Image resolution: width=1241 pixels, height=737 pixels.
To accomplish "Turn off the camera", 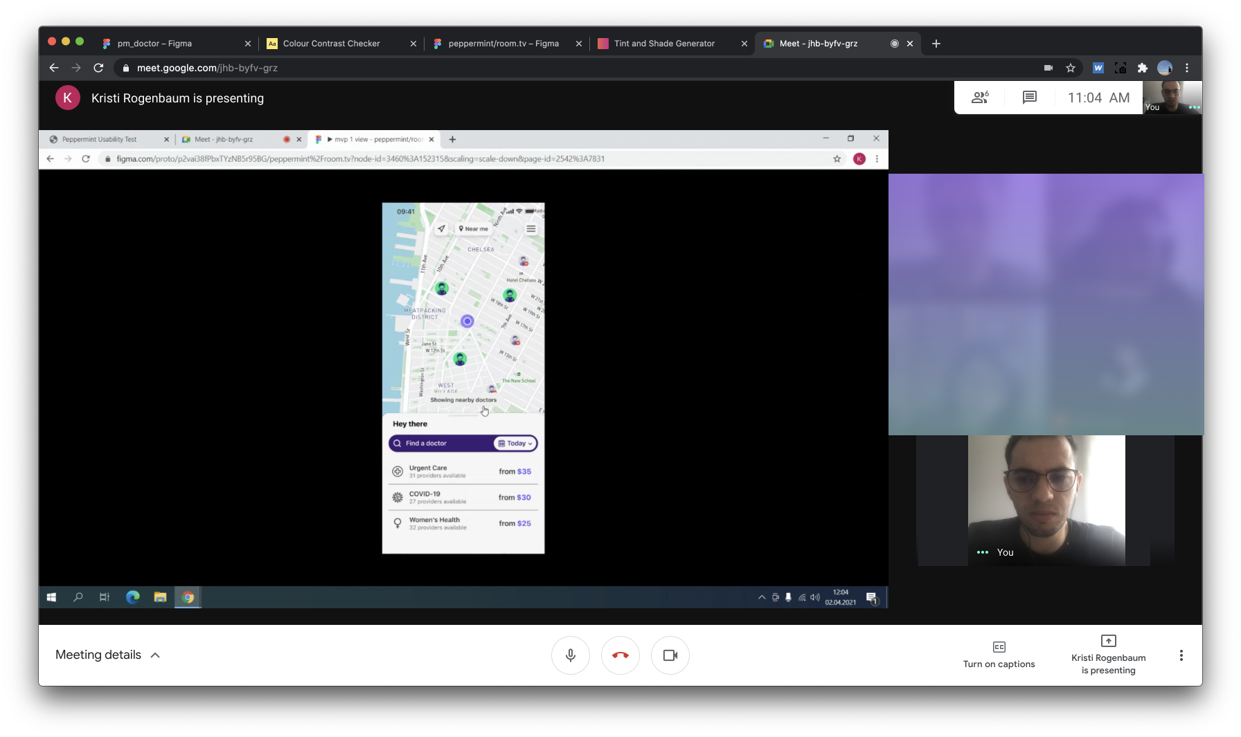I will [670, 655].
